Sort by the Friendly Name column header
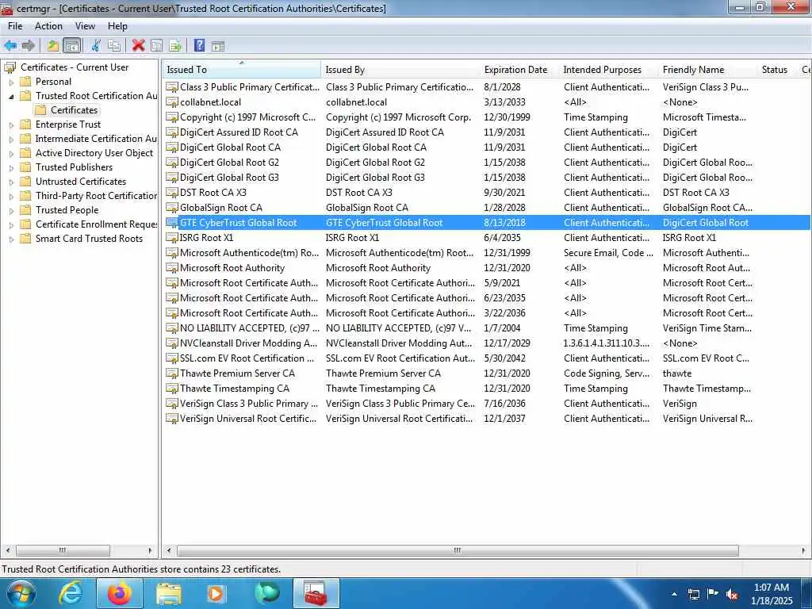The width and height of the screenshot is (812, 609). pos(707,70)
